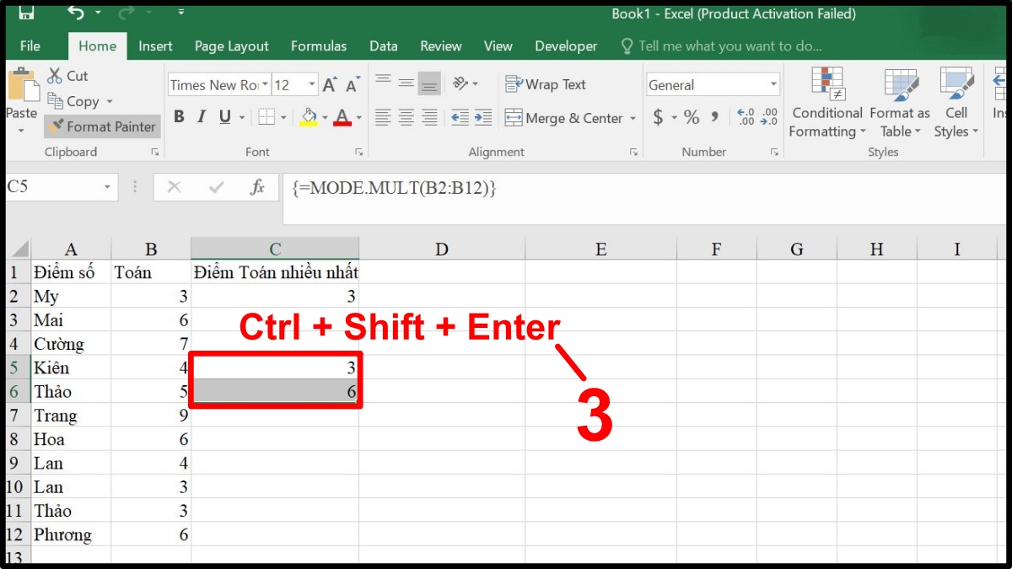
Task: Click the formula bar with MODE.MULT formula
Action: tap(645, 199)
